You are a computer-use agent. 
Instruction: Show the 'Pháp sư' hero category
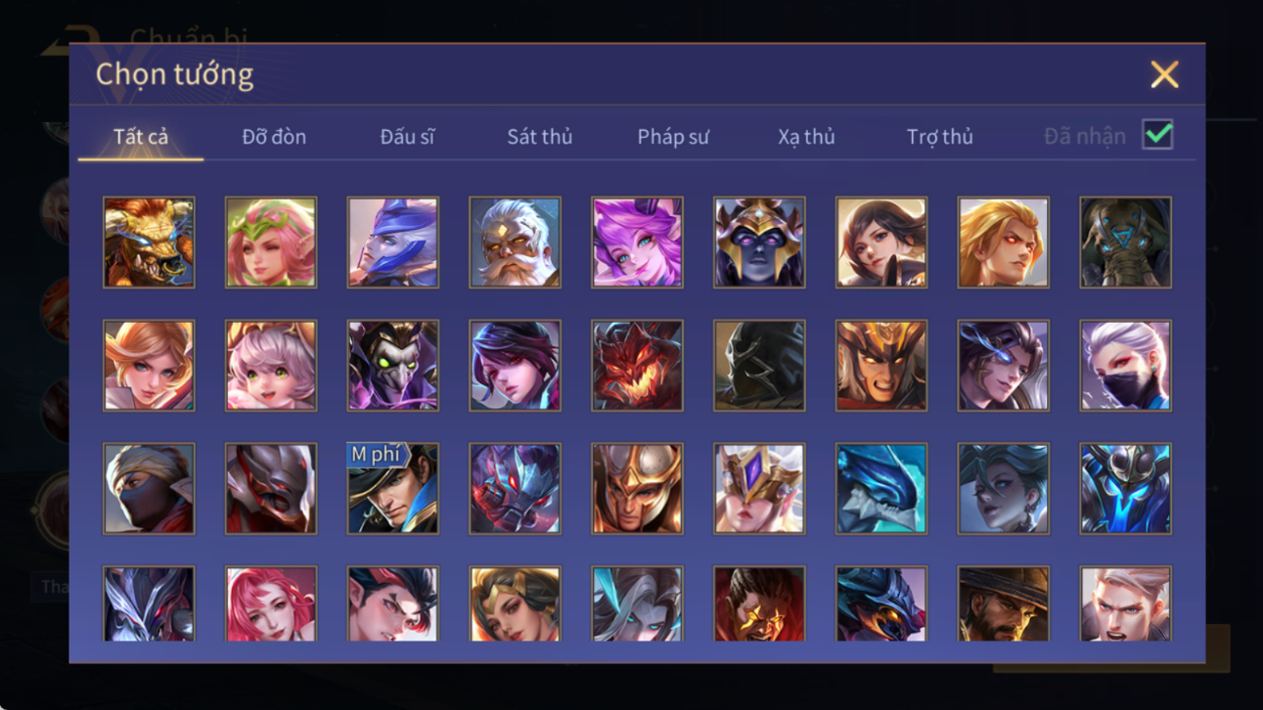click(673, 137)
